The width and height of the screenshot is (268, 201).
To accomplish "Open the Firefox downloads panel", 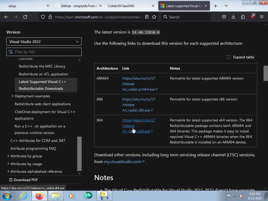I will (233, 17).
